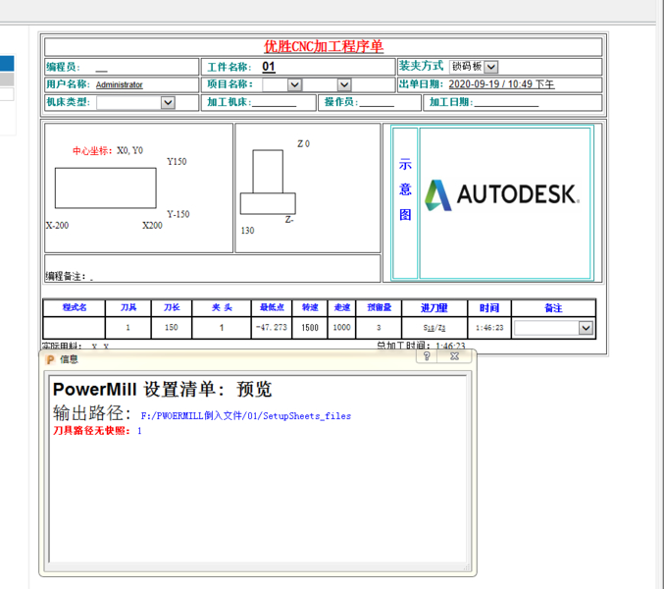Click the 转速 cell 1500
The image size is (664, 589).
(x=310, y=328)
